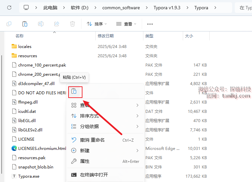Navigate to 此电脑 in breadcrumb
252x182 pixels.
coord(50,8)
